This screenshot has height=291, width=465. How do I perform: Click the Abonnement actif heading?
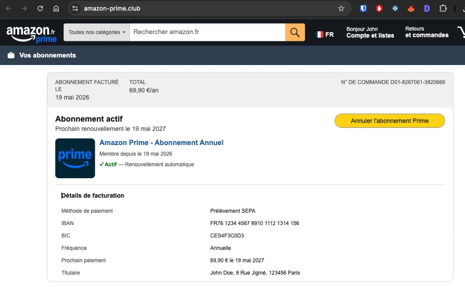coord(89,119)
